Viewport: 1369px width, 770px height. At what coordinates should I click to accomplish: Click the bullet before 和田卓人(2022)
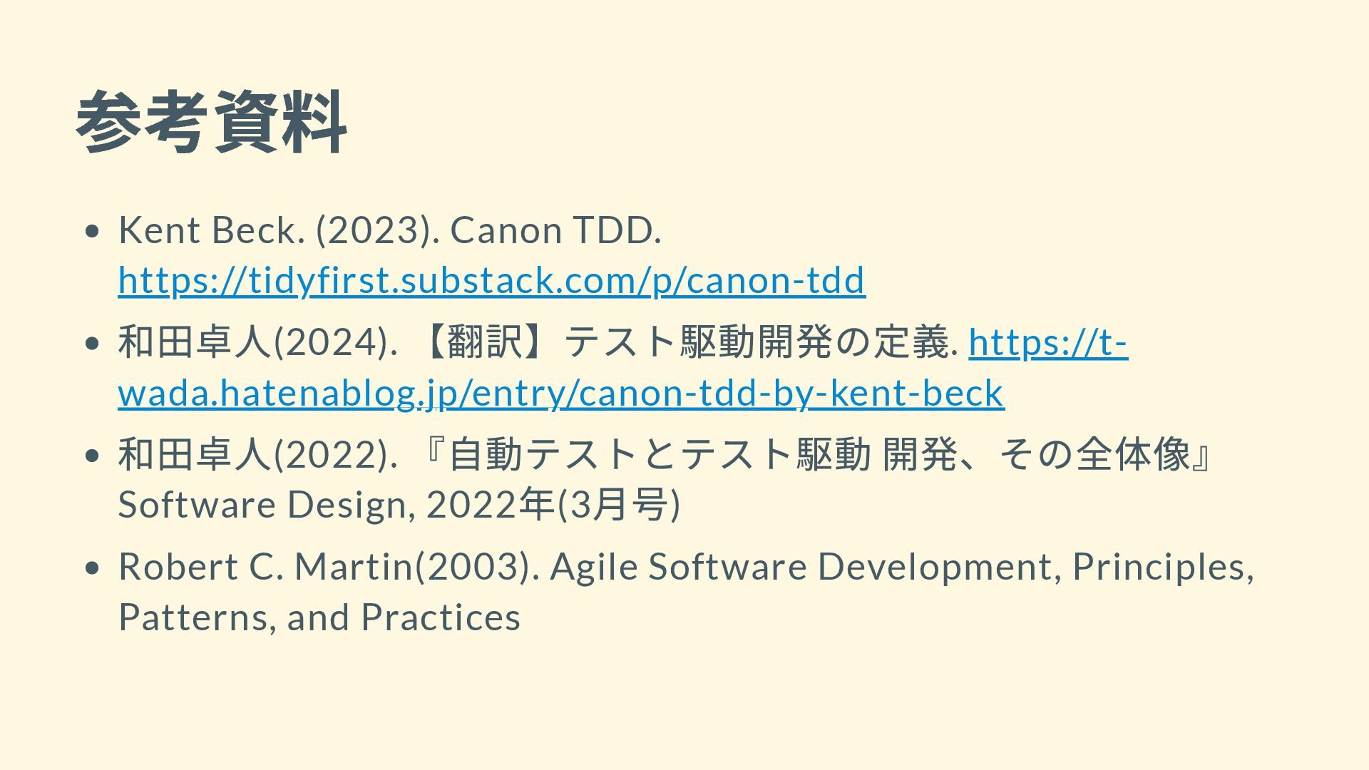point(91,456)
